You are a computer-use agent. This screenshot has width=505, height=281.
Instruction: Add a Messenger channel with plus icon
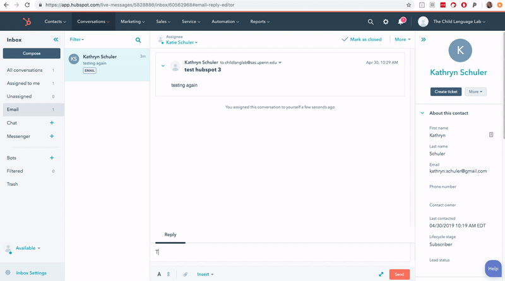[x=52, y=136]
